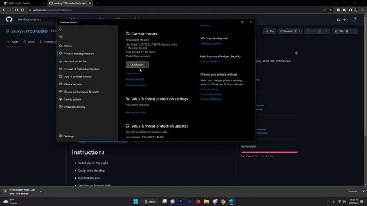Open Windows Security shield in the taskbar
Viewport: 367px width, 206px height.
pos(232,201)
